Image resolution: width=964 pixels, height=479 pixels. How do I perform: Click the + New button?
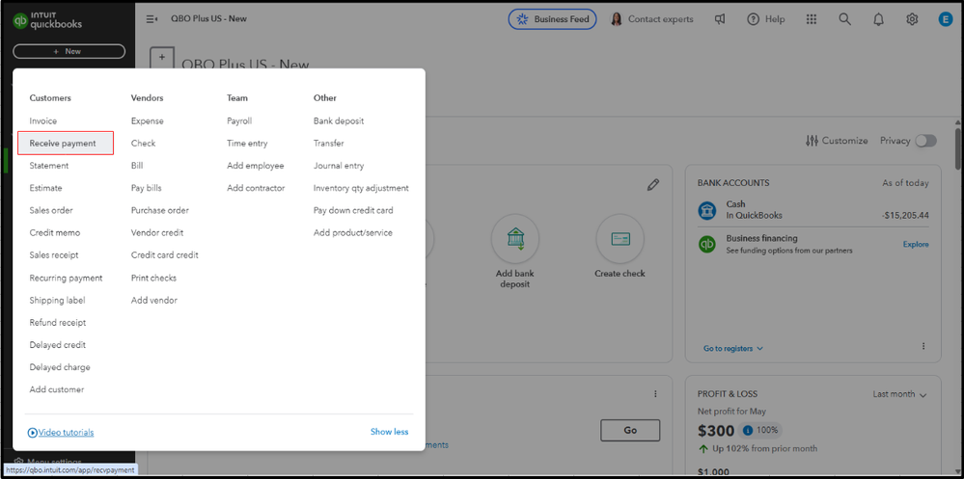69,52
